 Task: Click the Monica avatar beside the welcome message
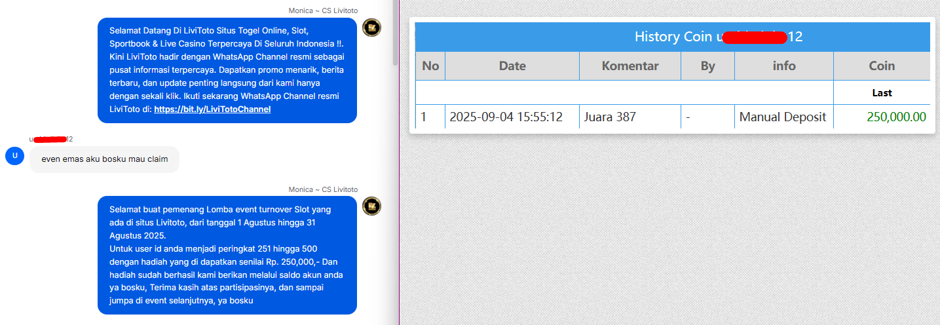coord(372,28)
